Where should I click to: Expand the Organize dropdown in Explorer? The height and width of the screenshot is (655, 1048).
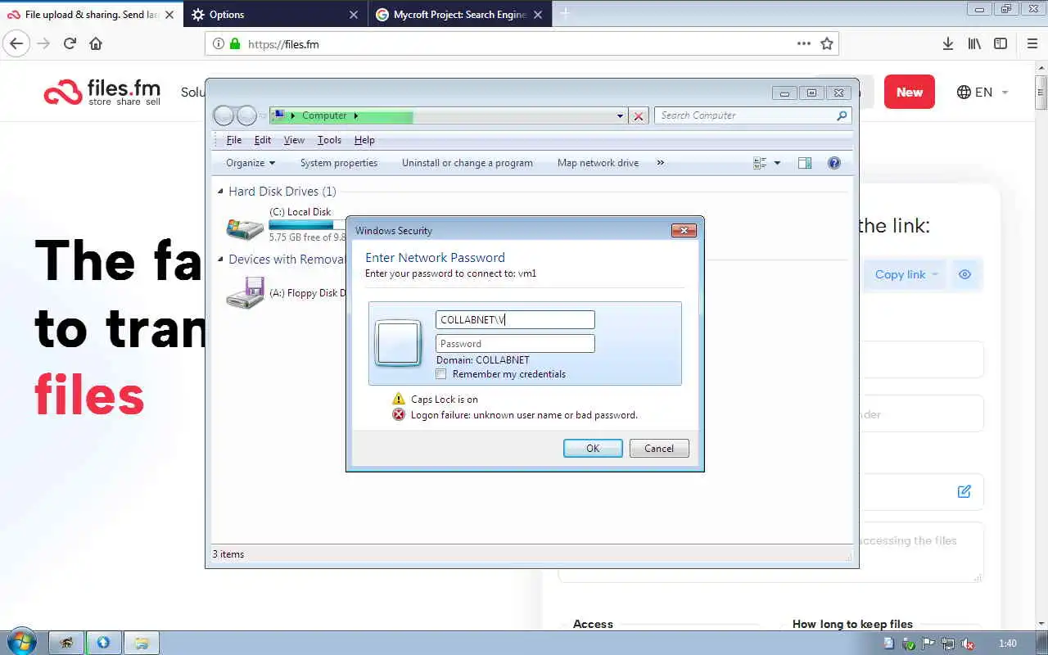click(250, 163)
